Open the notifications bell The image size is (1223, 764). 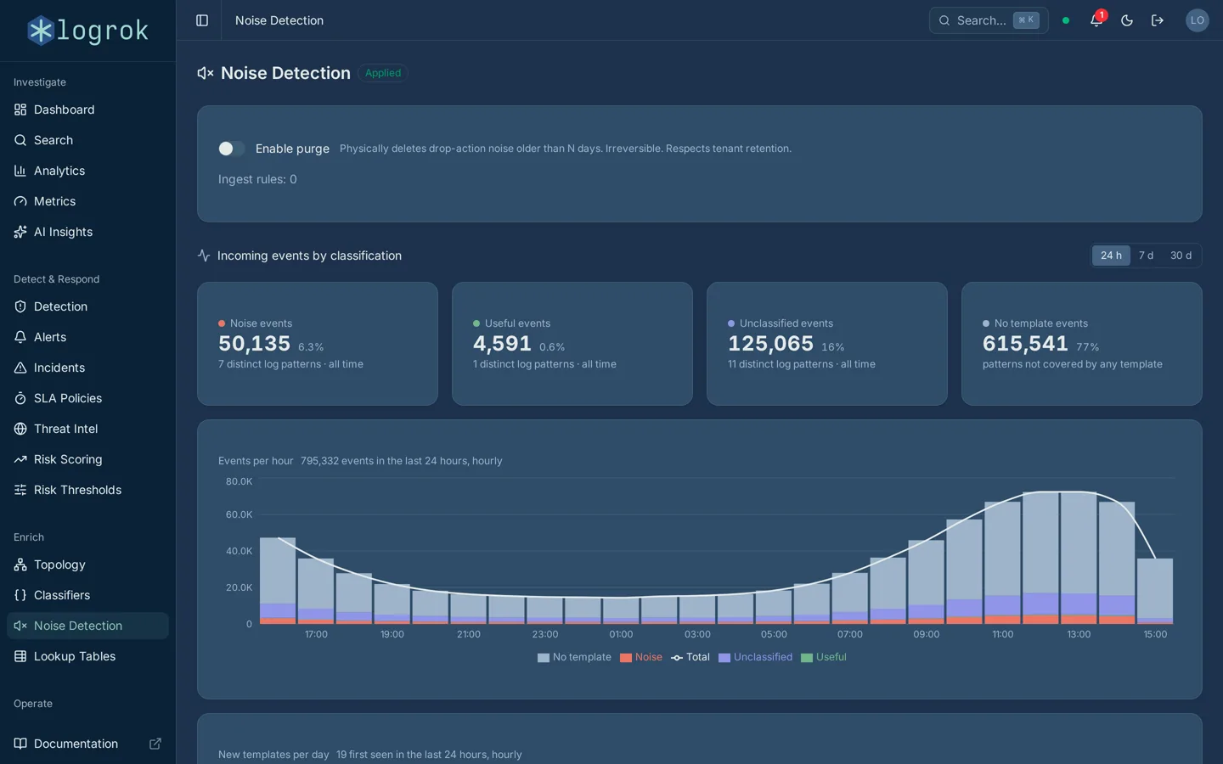coord(1096,20)
